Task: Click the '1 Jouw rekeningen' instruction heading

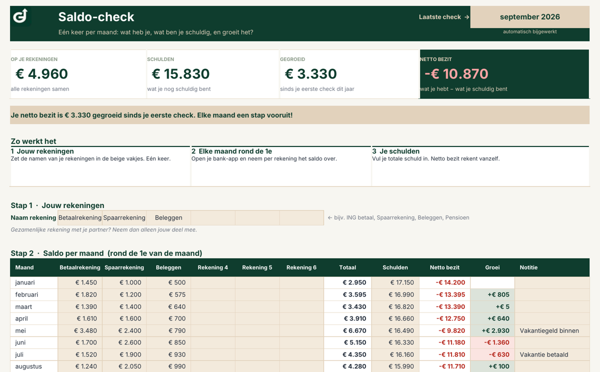Action: click(x=42, y=151)
